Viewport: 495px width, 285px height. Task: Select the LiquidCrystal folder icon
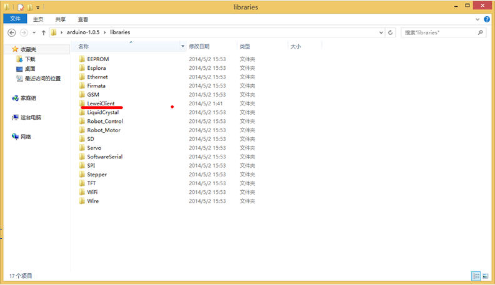point(82,112)
